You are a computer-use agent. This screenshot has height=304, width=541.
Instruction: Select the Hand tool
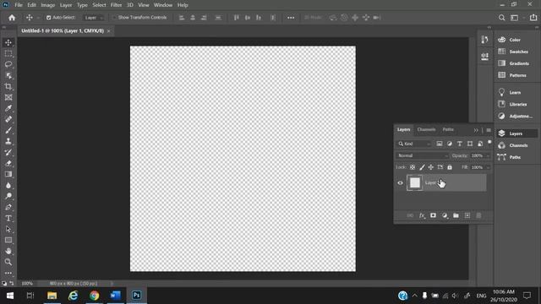[8, 251]
